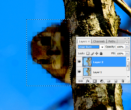Click the Layer 2 thumbnail
This screenshot has height=110, width=131.
pos(87,62)
